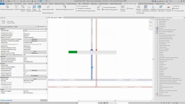Click the user account sign-in icon
Viewport: 185px width, 104px height.
coord(155,1)
